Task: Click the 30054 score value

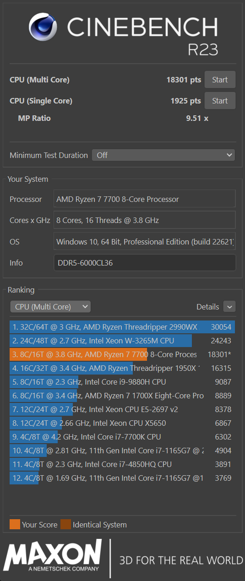Action: click(221, 327)
